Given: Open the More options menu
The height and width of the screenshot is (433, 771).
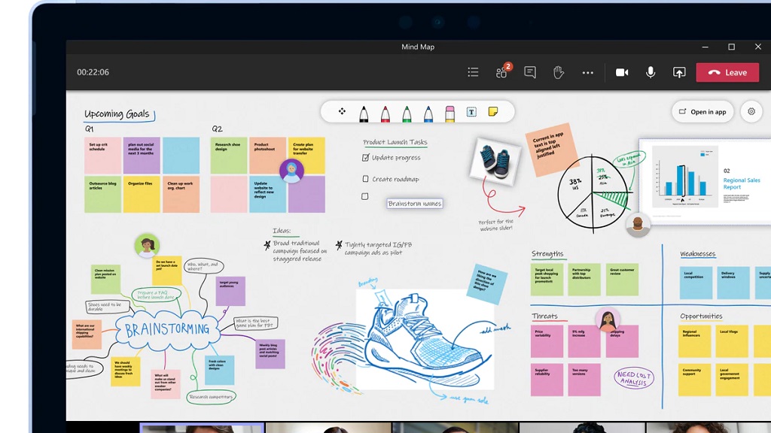Looking at the screenshot, I should [x=588, y=72].
